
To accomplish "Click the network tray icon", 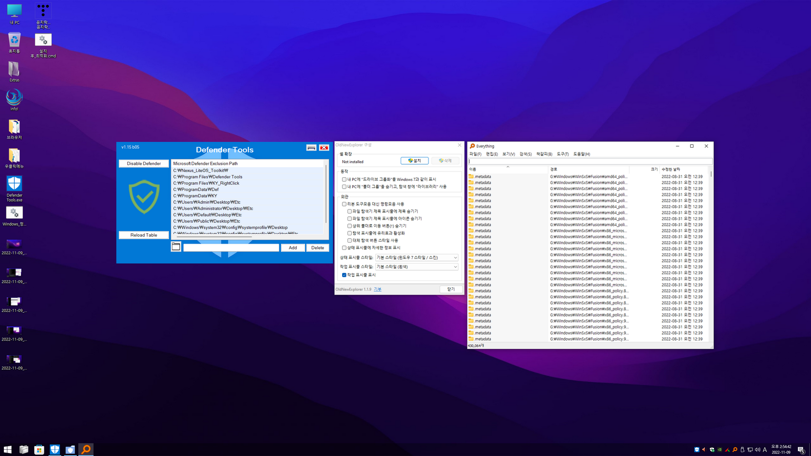I will (750, 450).
